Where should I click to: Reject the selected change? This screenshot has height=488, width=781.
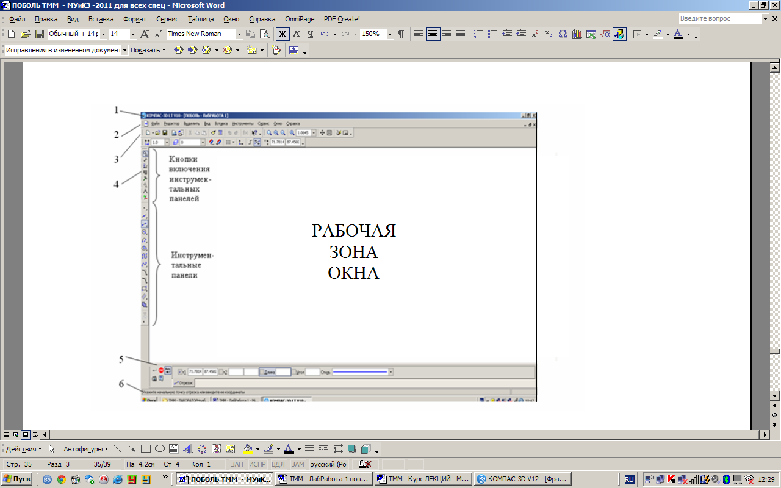(227, 50)
